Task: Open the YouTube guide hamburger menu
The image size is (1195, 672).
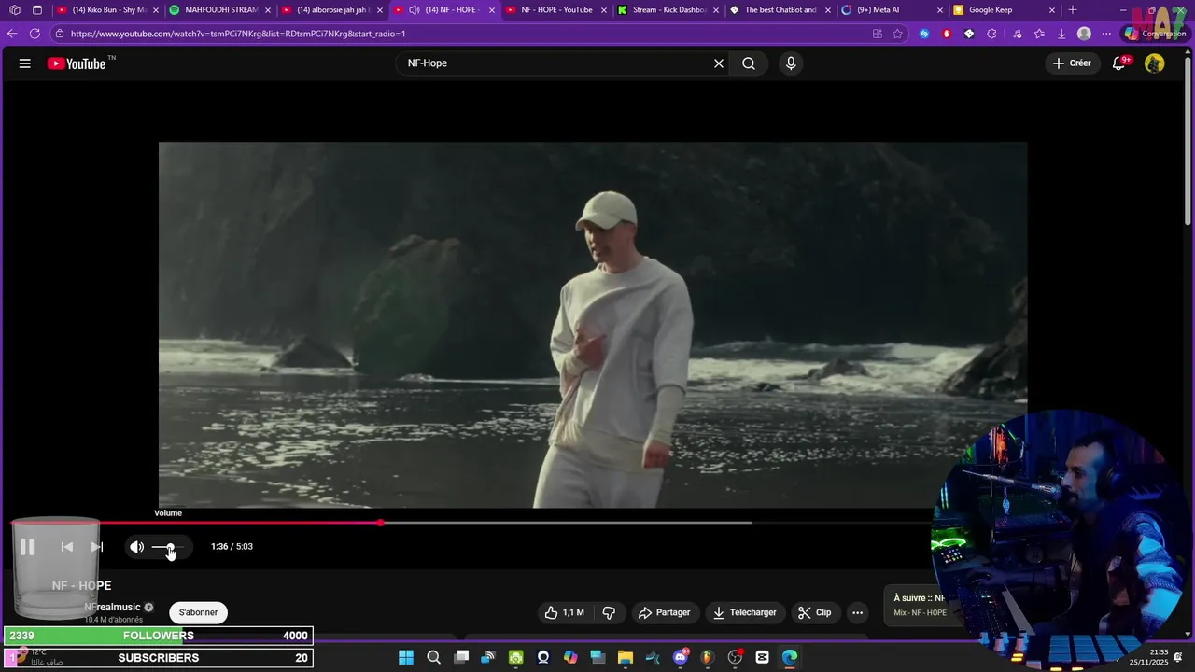Action: (25, 63)
